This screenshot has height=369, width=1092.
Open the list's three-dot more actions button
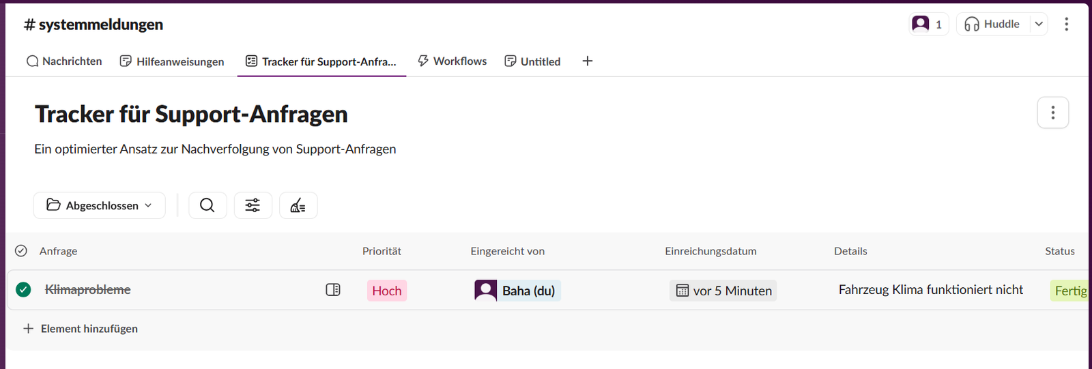point(1052,113)
